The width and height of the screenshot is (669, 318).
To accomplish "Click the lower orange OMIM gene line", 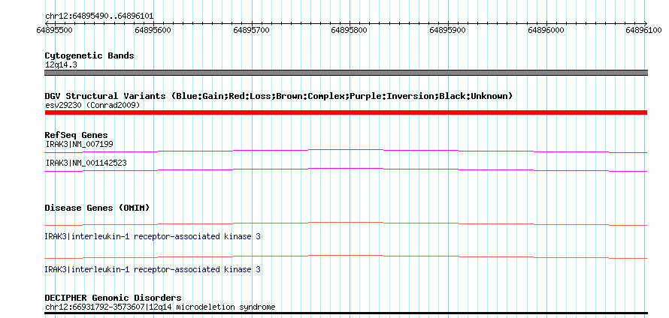I will [x=346, y=256].
